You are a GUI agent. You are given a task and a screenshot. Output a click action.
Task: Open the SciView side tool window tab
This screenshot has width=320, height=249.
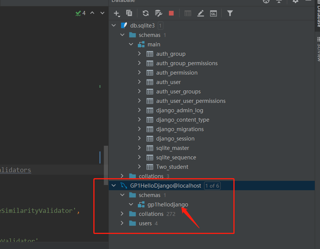click(x=318, y=49)
